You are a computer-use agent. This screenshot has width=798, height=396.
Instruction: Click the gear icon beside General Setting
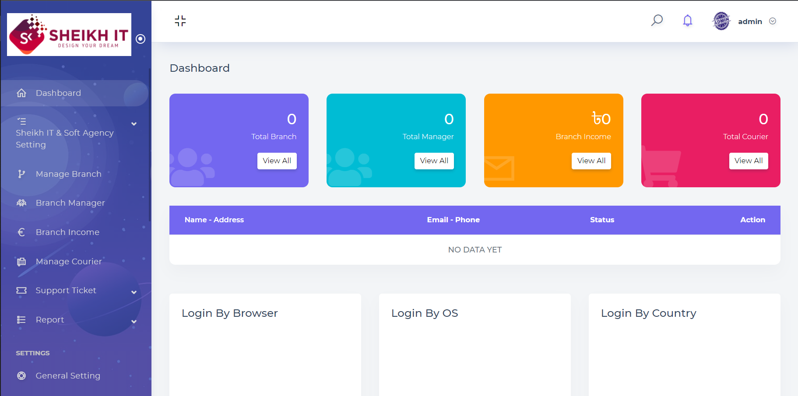[x=21, y=376]
